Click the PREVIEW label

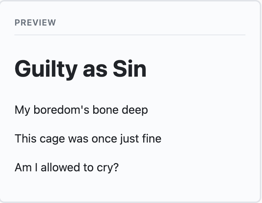click(35, 23)
